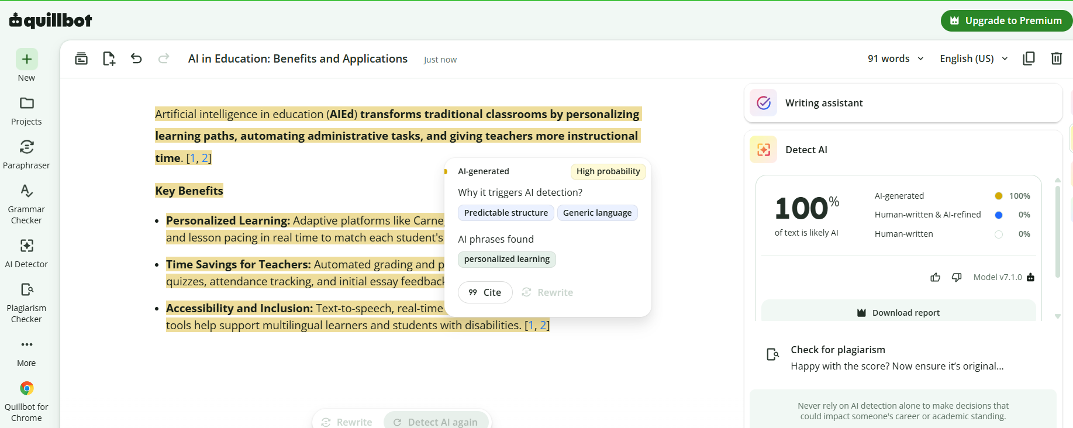Open the AI Detector tool
Viewport: 1073px width, 428px height.
pyautogui.click(x=26, y=253)
